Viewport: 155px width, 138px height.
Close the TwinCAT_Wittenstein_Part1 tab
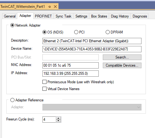coord(55,7)
